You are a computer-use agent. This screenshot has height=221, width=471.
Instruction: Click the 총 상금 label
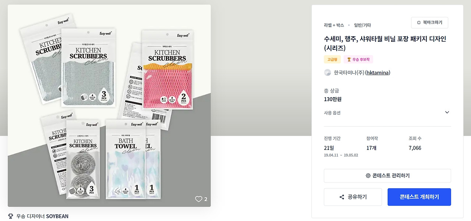click(x=331, y=91)
